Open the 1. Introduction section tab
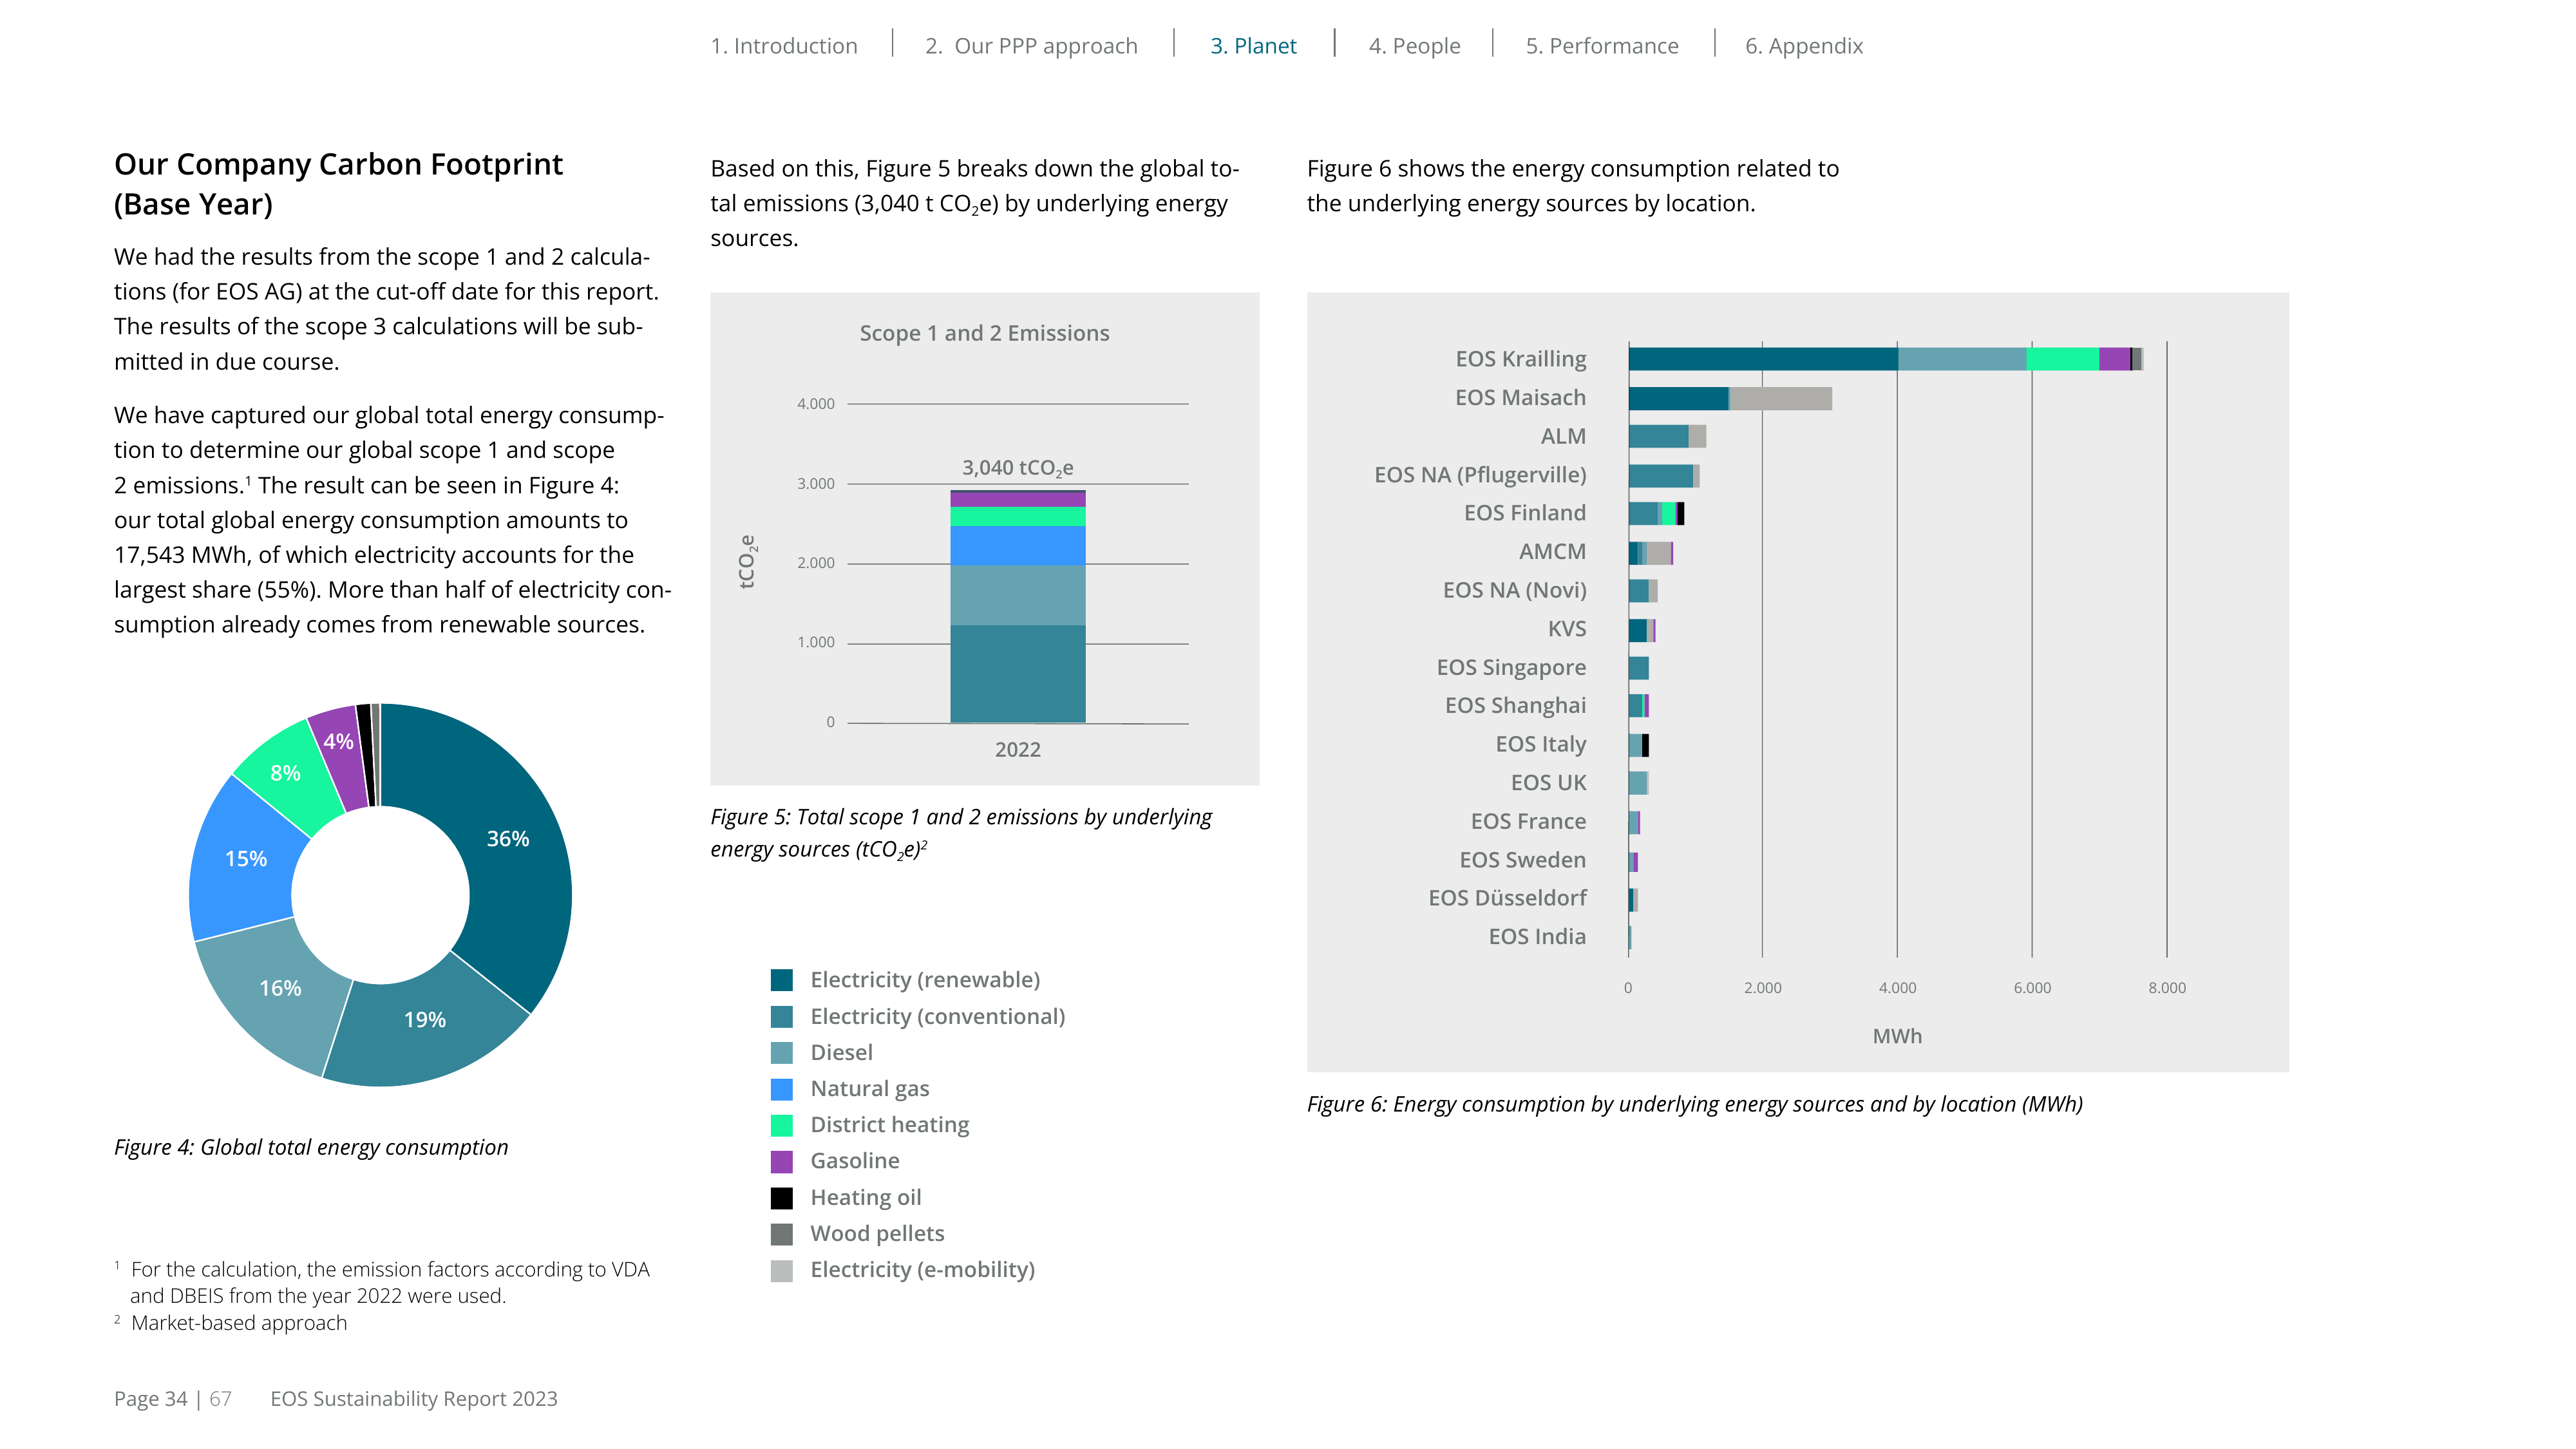This screenshot has width=2576, height=1449. pyautogui.click(x=784, y=46)
